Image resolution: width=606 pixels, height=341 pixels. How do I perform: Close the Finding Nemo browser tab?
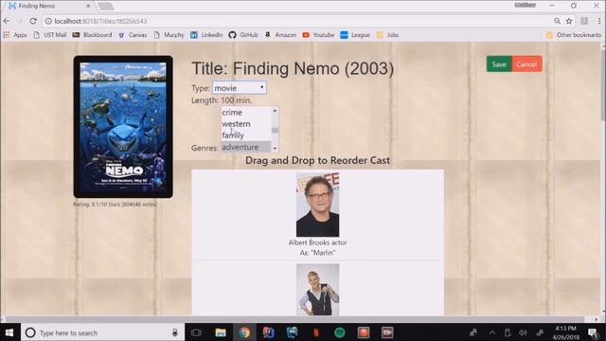tap(88, 6)
